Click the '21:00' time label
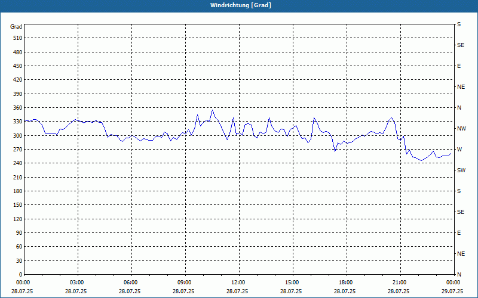The width and height of the screenshot is (478, 298). tap(400, 283)
